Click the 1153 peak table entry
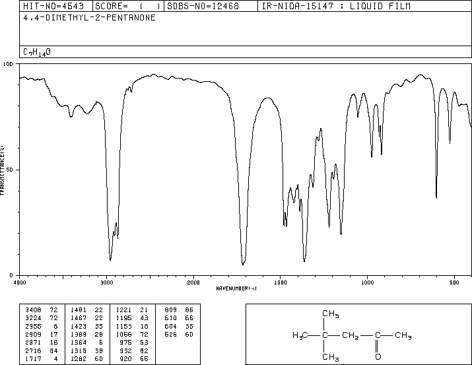Image resolution: width=472 pixels, height=365 pixels. pyautogui.click(x=123, y=326)
